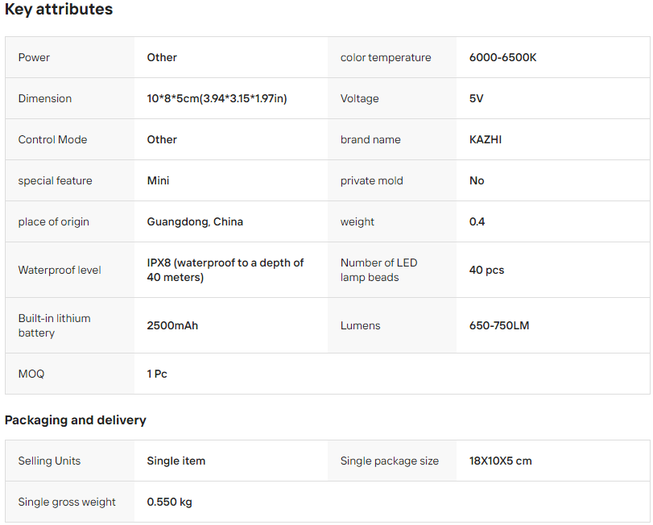
Task: Select the Guangdong, China origin value
Action: click(x=195, y=221)
